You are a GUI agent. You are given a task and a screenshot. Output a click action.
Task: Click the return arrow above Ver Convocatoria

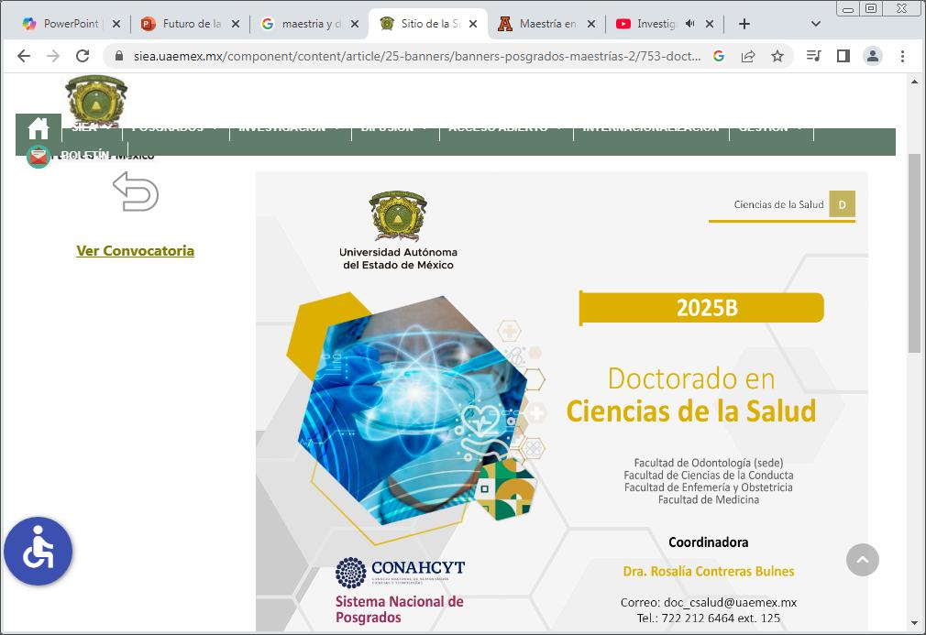[136, 192]
